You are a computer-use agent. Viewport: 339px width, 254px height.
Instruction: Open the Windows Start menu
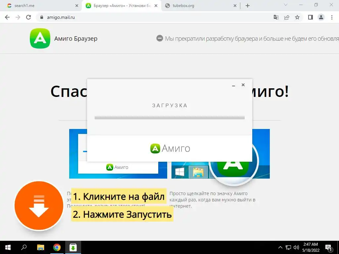(8, 247)
